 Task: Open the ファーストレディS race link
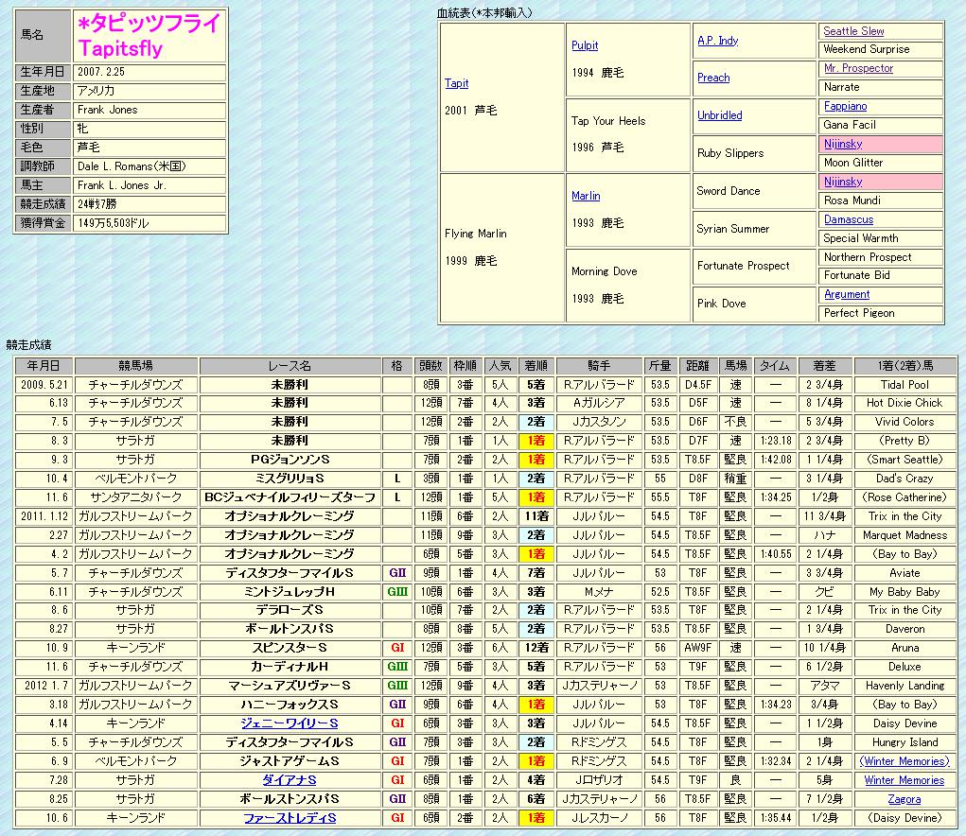point(290,818)
